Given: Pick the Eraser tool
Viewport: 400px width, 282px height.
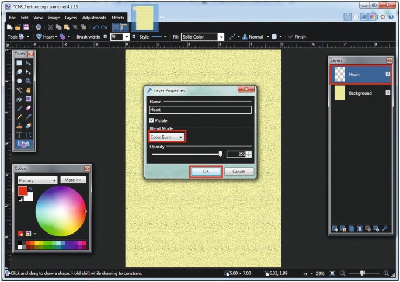Looking at the screenshot, I should 28,108.
